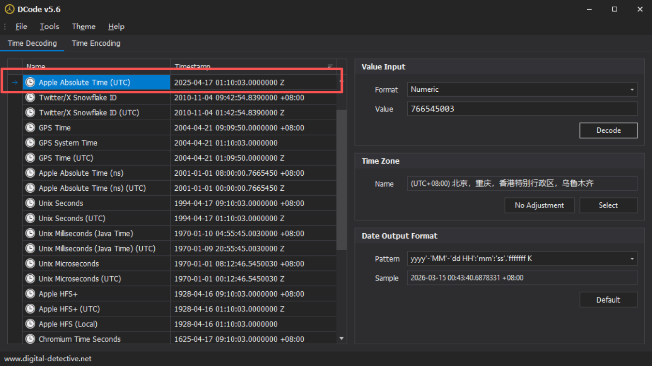Screen dimensions: 652x366
Task: Click timestamp 2010-11-04 09:42:54.8390000 +08:00
Action: pos(239,98)
